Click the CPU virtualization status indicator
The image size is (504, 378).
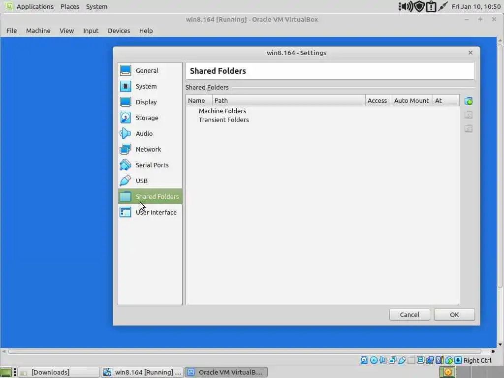coord(439,360)
